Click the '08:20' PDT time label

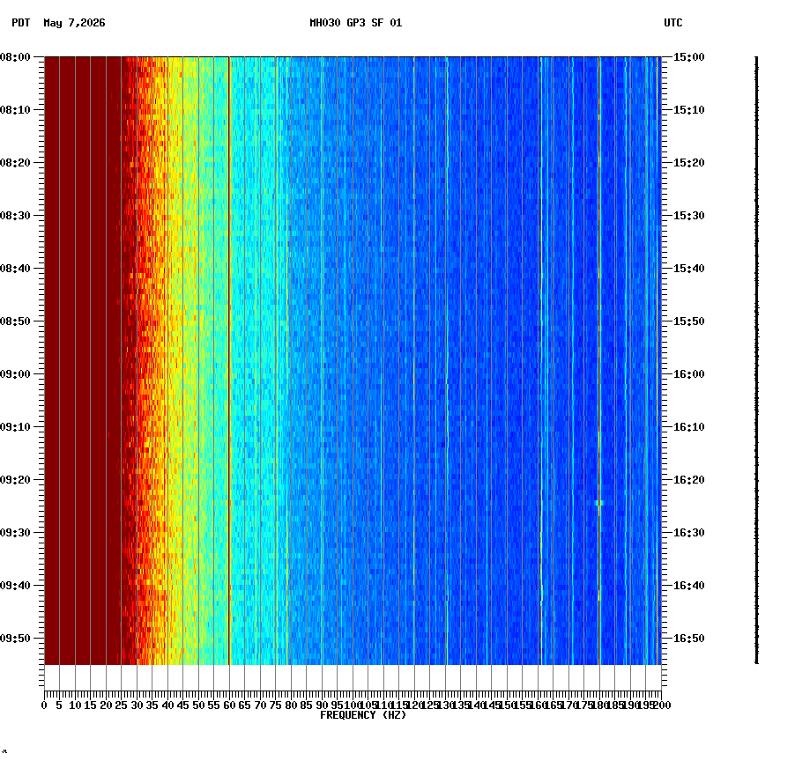click(x=15, y=163)
